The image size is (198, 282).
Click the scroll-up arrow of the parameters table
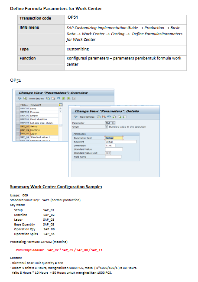tap(61, 108)
